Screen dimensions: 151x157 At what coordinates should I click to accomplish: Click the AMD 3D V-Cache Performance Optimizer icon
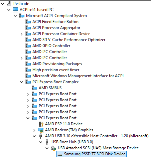click(x=28, y=40)
